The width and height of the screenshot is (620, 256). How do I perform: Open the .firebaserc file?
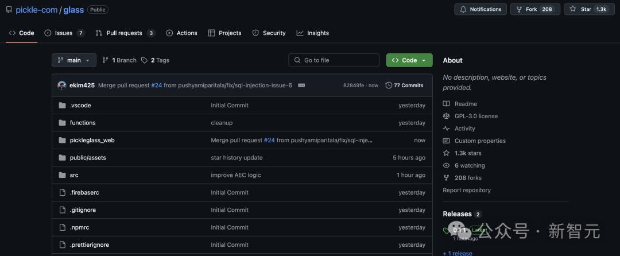84,192
